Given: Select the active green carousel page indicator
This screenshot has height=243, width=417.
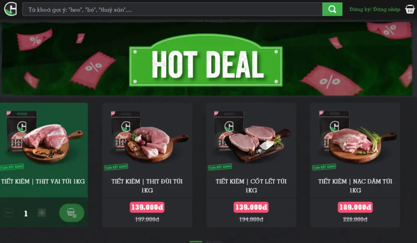Looking at the screenshot, I should (x=196, y=242).
